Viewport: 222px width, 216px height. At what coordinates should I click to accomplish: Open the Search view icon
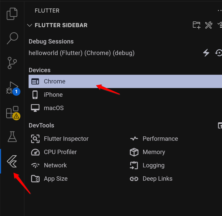click(12, 38)
